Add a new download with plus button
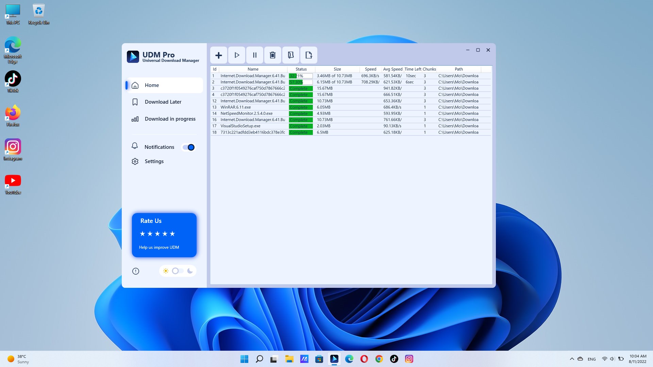653x367 pixels. (219, 55)
